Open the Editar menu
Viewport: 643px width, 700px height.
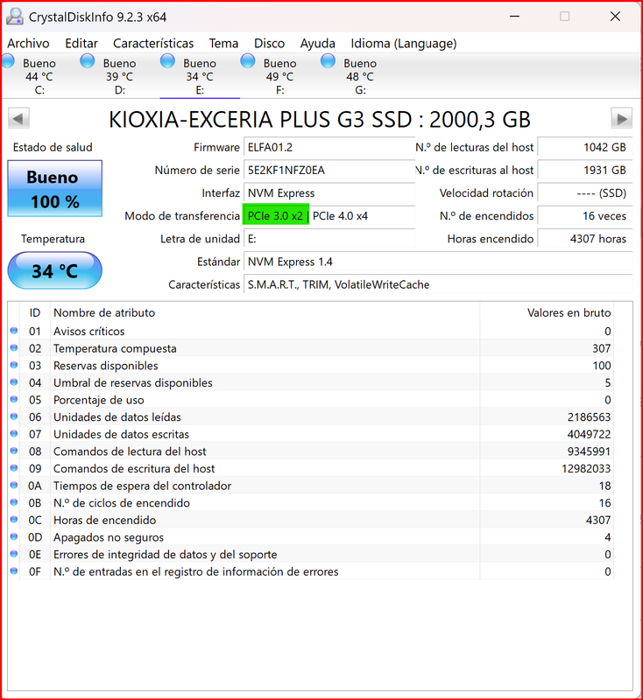point(81,43)
